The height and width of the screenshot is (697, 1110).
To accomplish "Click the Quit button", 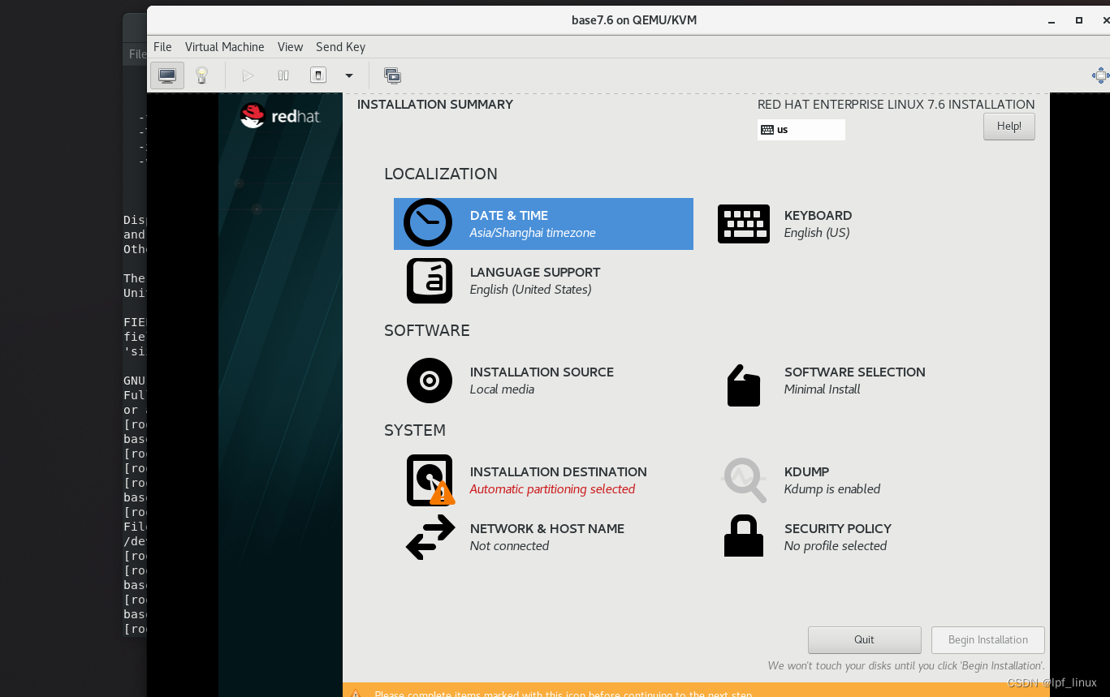I will coord(863,639).
